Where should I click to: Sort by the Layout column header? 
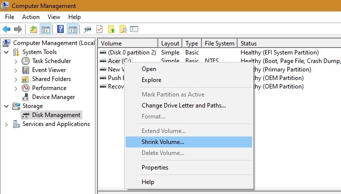(170, 43)
